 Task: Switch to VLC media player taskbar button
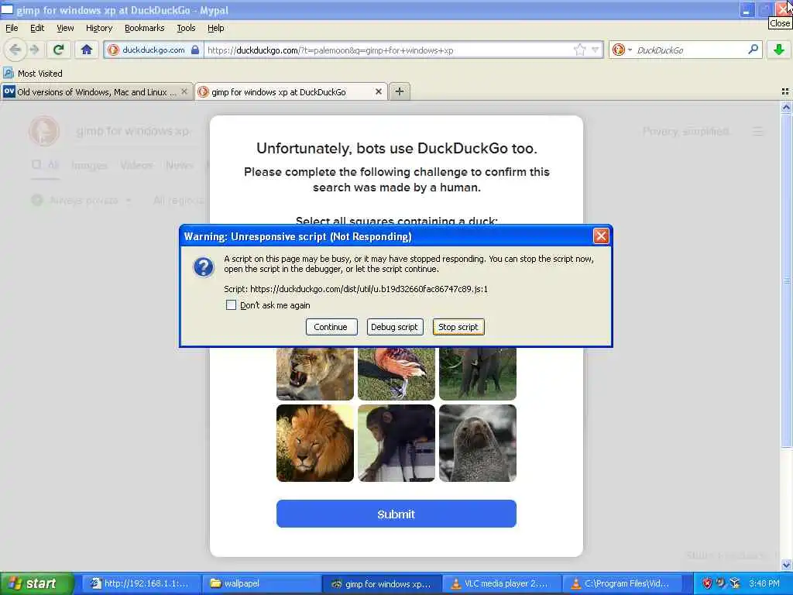point(502,583)
